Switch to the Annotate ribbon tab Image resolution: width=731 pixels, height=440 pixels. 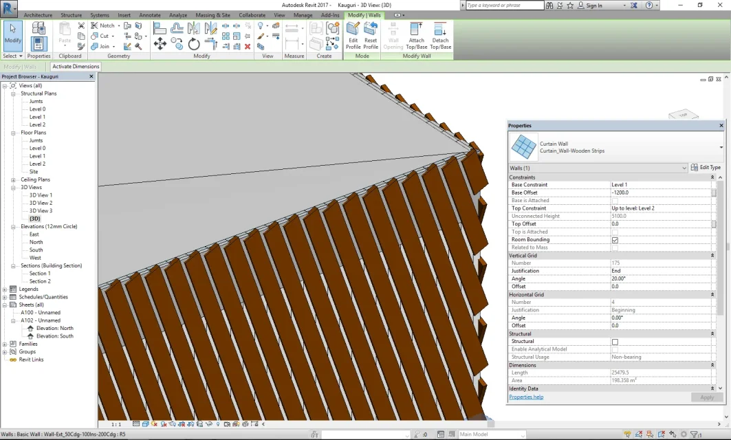pos(150,15)
